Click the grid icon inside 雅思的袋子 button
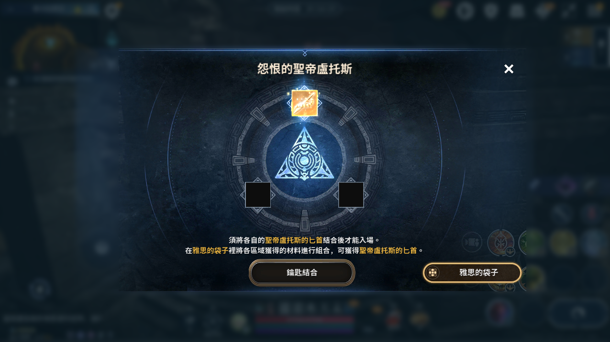Viewport: 610px width, 342px height. [433, 273]
